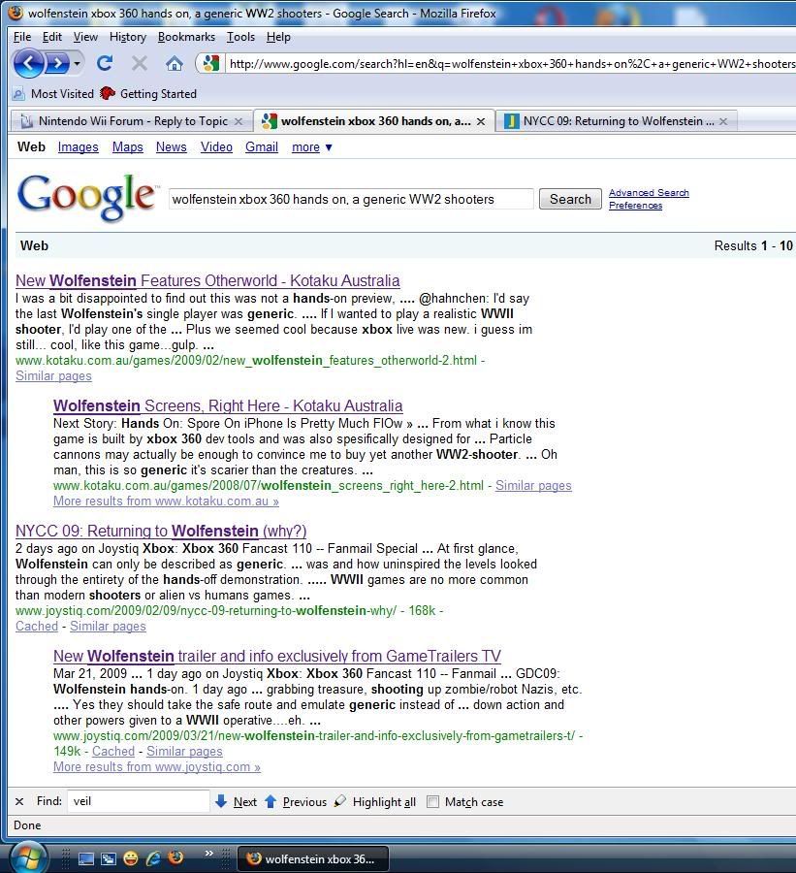The image size is (796, 873).
Task: Open the Gmail link
Action: coord(262,147)
